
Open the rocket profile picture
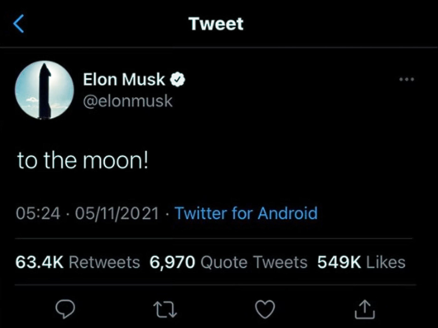44,90
